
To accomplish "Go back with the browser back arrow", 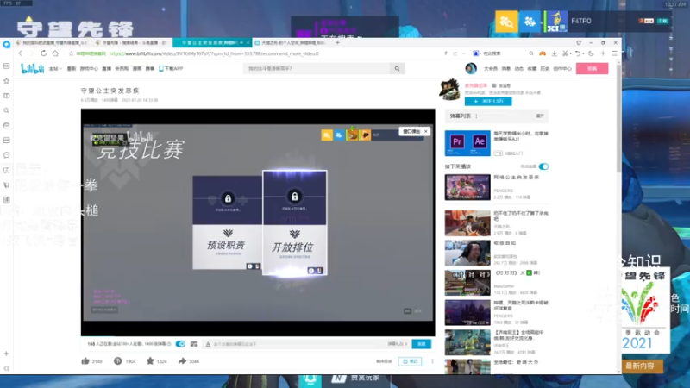I will pyautogui.click(x=20, y=53).
